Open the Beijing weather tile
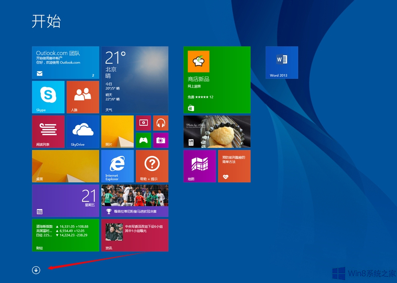The width and height of the screenshot is (397, 283). 135,80
